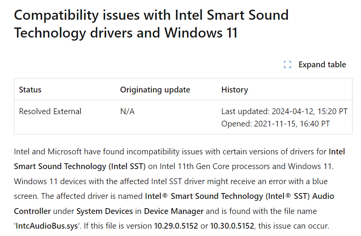This screenshot has width=361, height=236.
Task: Click the N/A cell in the table
Action: tap(126, 111)
